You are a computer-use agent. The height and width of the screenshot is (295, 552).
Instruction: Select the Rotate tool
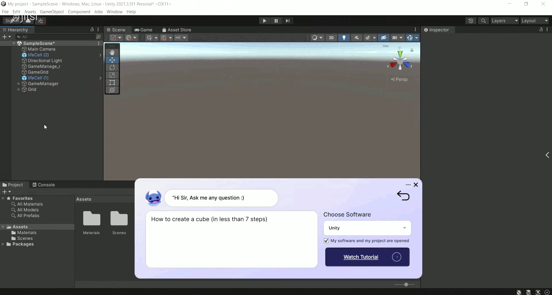pos(112,68)
